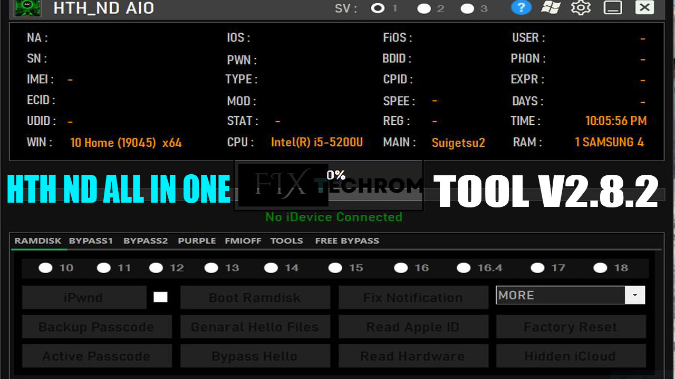The width and height of the screenshot is (675, 379).
Task: Switch to the BYPASS2 tab
Action: tap(146, 241)
